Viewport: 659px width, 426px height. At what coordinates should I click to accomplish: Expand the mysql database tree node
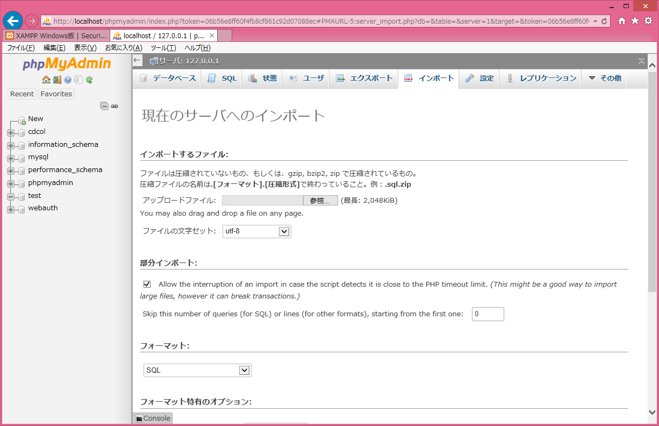click(x=11, y=158)
